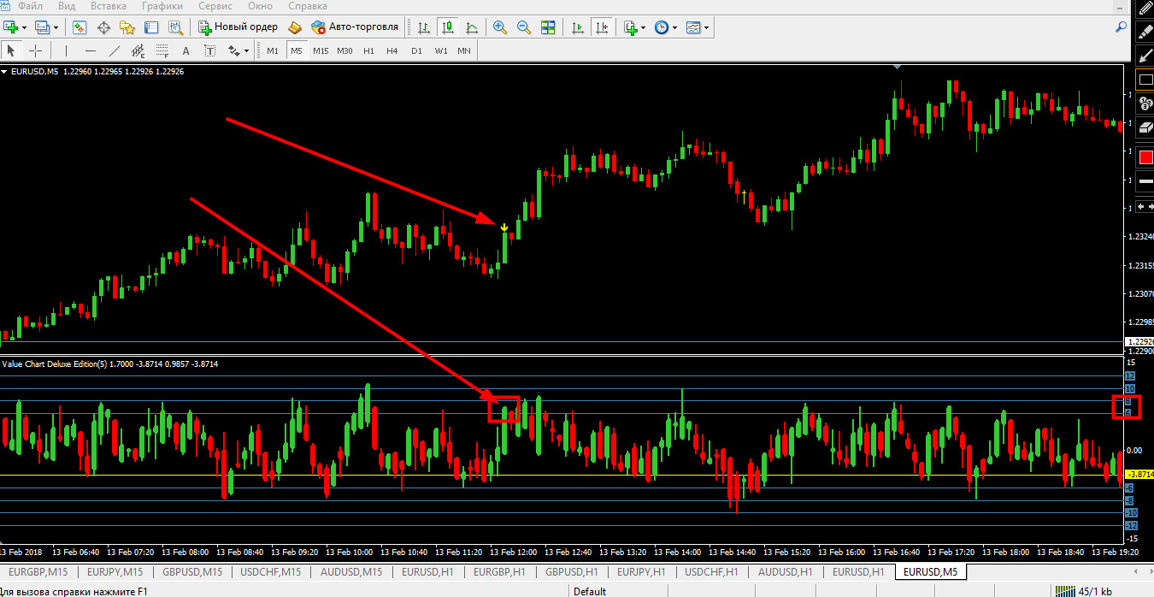The height and width of the screenshot is (597, 1154).
Task: Select the Fibonacci retracement tool
Action: 162,50
